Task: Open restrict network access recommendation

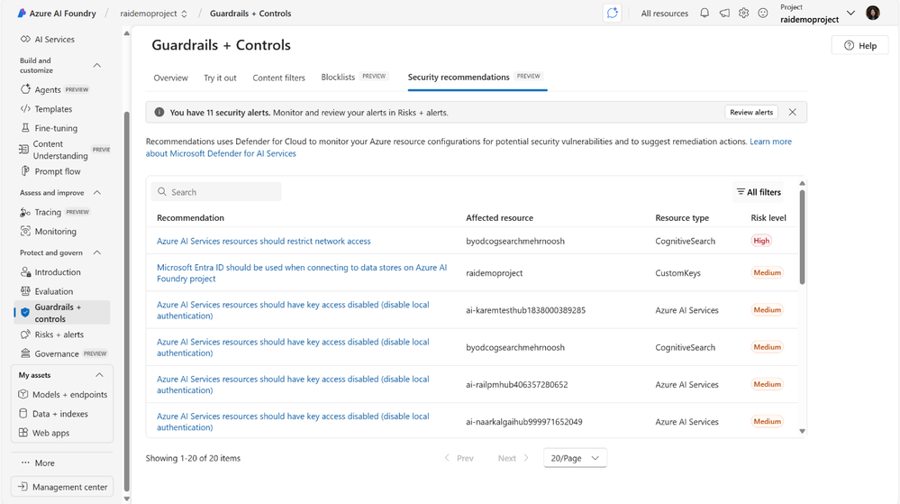Action: coord(263,241)
